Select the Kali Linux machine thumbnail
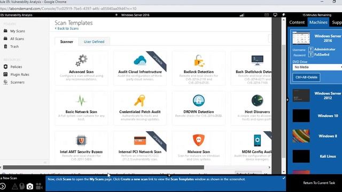Viewport: 342px width, 192px height. pos(301,156)
